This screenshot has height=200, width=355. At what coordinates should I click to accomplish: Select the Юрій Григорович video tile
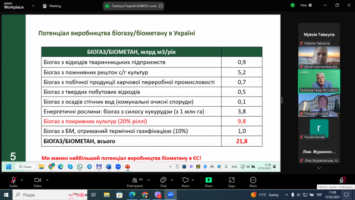(x=319, y=58)
